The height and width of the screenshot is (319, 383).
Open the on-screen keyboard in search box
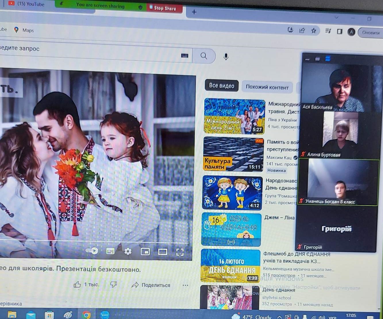184,56
